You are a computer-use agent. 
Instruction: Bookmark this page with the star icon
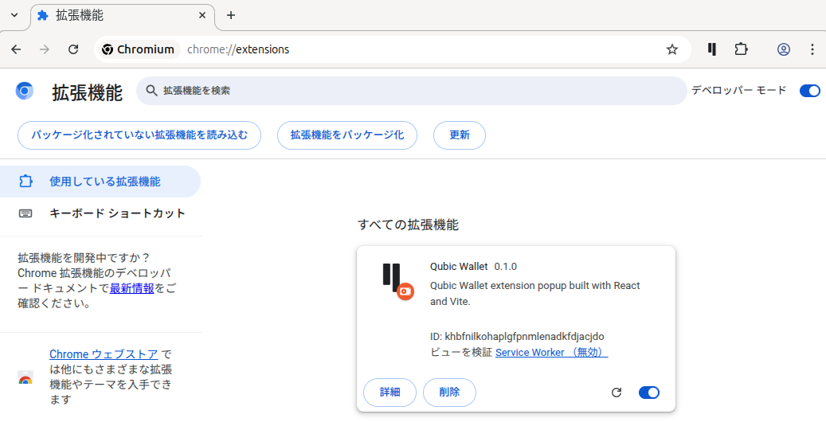(672, 49)
